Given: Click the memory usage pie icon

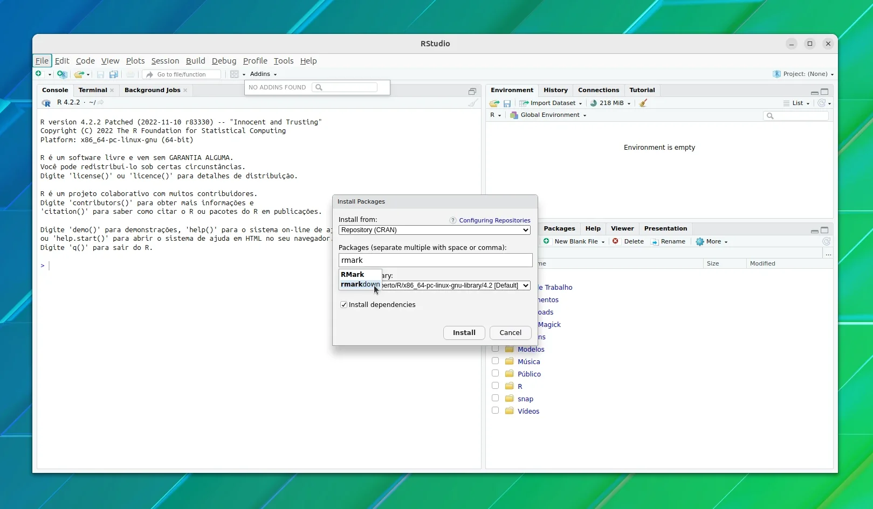Looking at the screenshot, I should [x=594, y=103].
